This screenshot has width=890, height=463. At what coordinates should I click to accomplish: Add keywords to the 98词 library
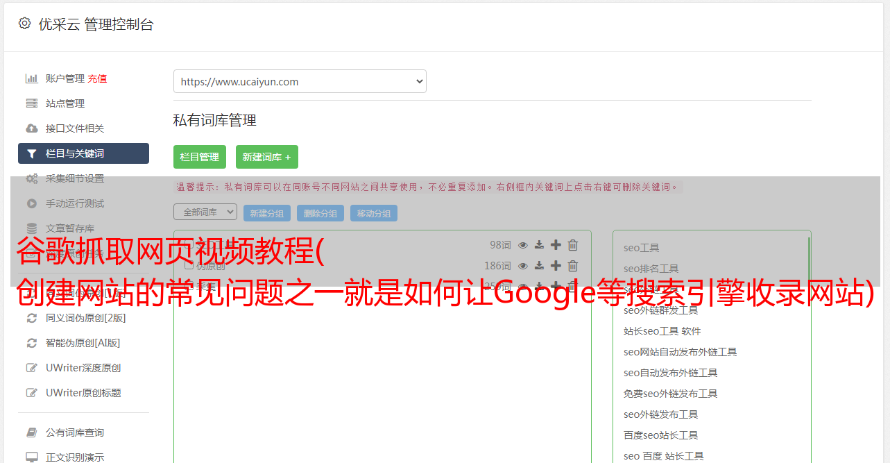556,245
